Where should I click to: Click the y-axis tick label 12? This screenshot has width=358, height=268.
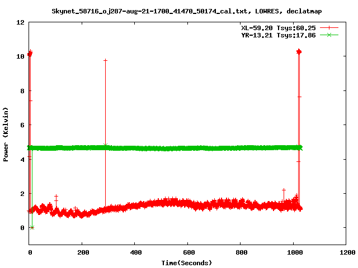pyautogui.click(x=20, y=22)
